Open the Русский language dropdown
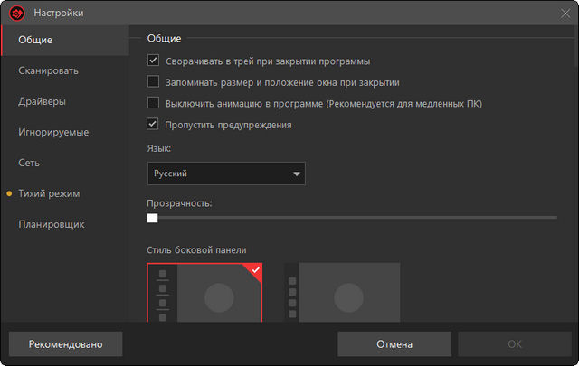The width and height of the screenshot is (579, 366). click(x=225, y=174)
